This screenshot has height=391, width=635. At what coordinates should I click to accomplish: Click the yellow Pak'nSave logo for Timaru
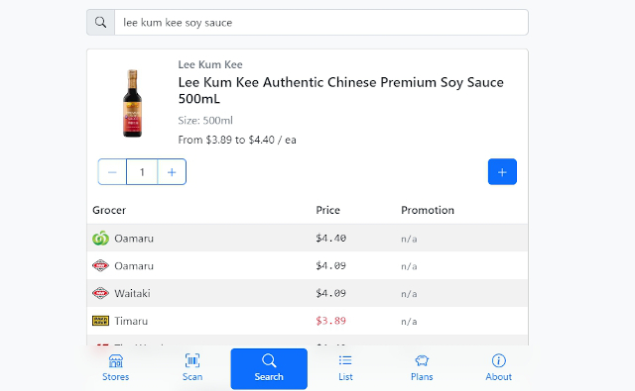pos(100,321)
